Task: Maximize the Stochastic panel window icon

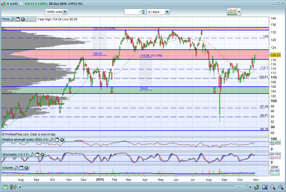Action: (x=37, y=154)
